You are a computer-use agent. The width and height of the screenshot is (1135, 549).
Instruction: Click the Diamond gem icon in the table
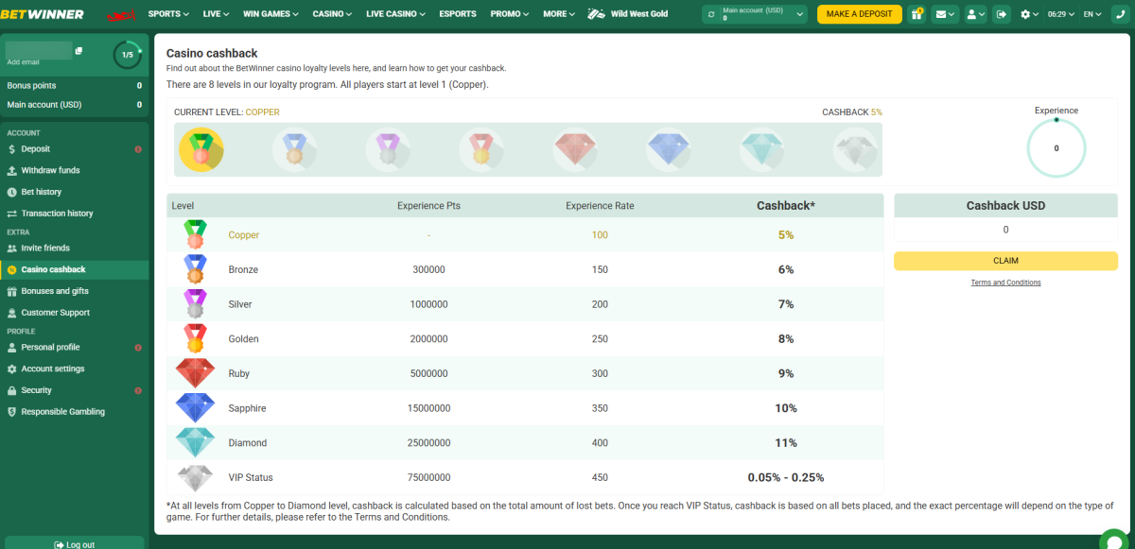(195, 442)
